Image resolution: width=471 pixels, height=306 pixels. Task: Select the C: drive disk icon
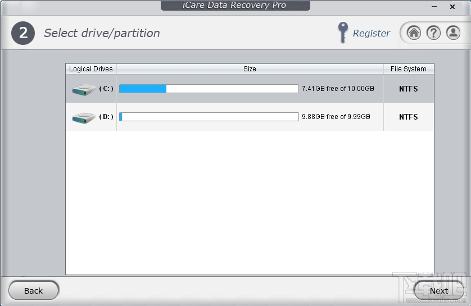click(x=84, y=89)
